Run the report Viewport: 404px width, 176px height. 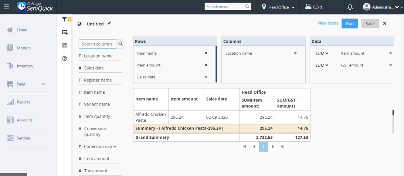(350, 24)
